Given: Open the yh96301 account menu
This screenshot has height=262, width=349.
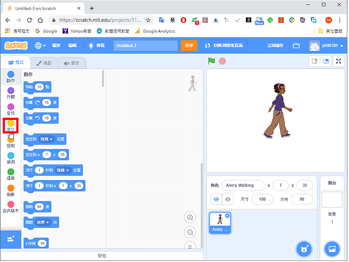Looking at the screenshot, I should pos(326,46).
